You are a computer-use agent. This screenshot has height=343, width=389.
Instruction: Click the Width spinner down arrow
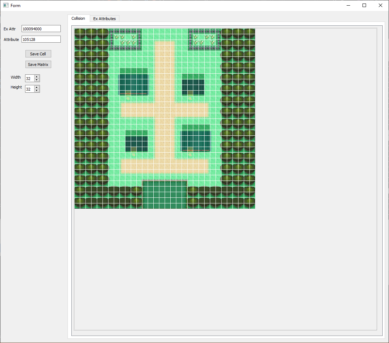[x=37, y=80]
